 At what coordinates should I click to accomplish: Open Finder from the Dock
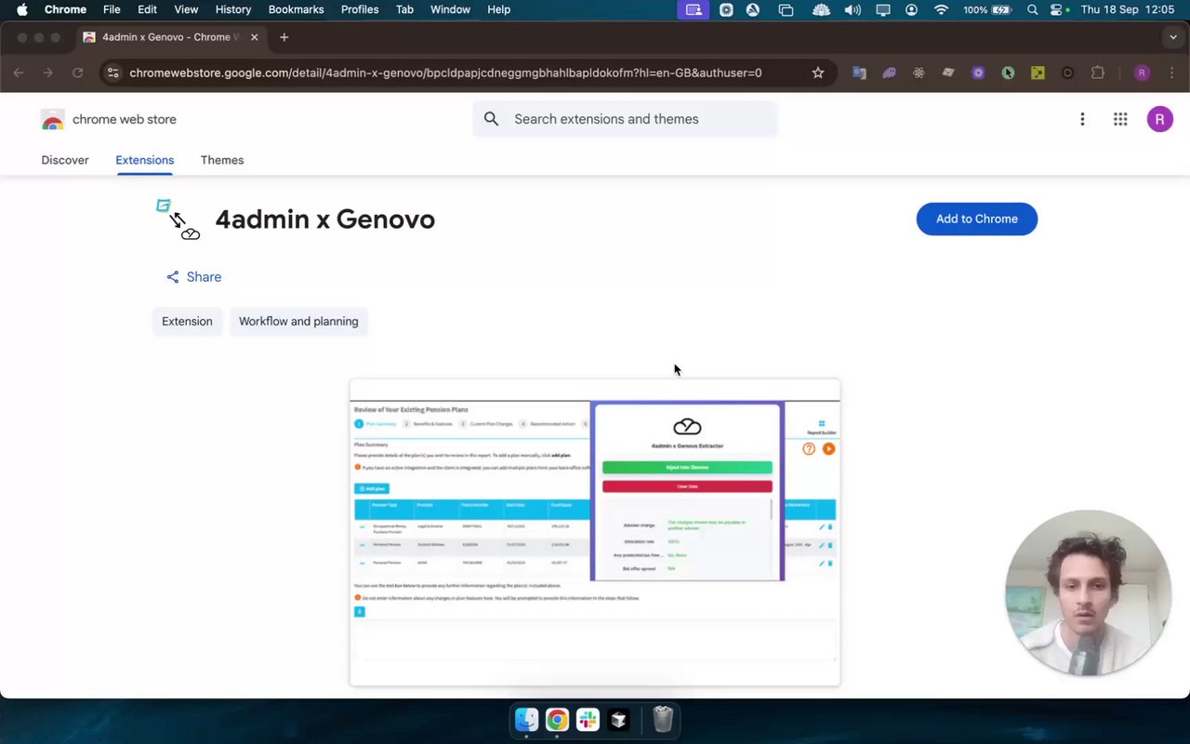526,720
